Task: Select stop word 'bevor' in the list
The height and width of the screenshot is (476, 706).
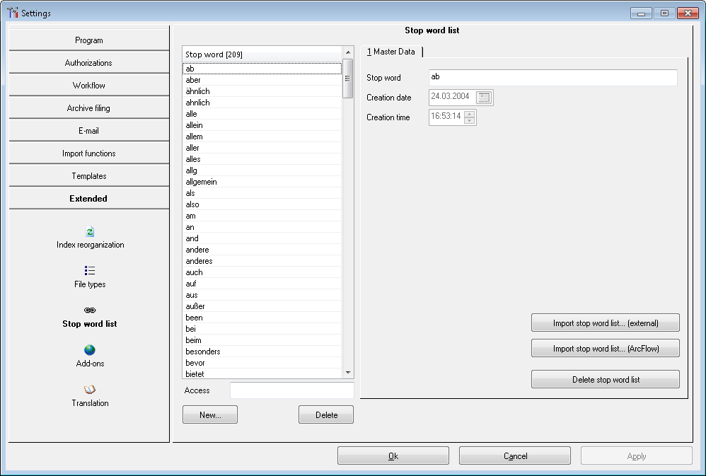Action: (262, 363)
